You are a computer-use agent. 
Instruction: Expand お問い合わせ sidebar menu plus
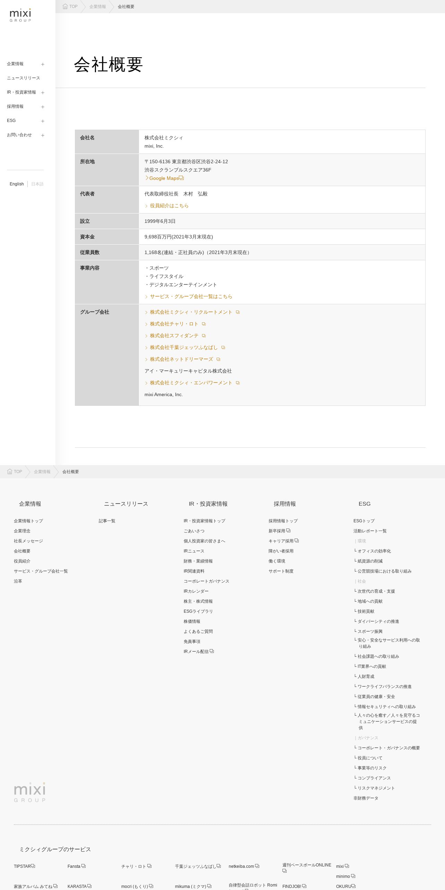(x=43, y=135)
